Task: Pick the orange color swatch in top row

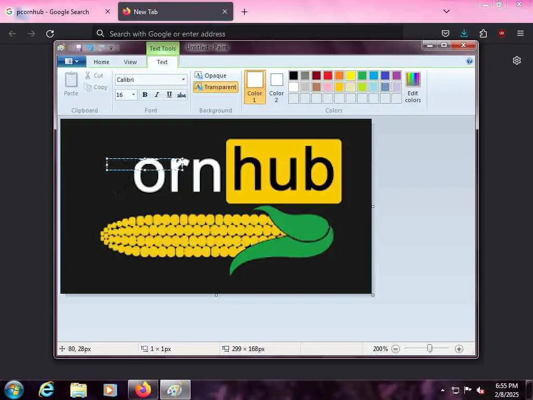Action: click(339, 75)
